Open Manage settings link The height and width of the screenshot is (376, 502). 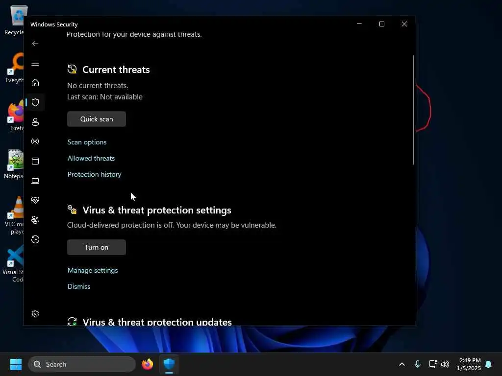click(93, 270)
